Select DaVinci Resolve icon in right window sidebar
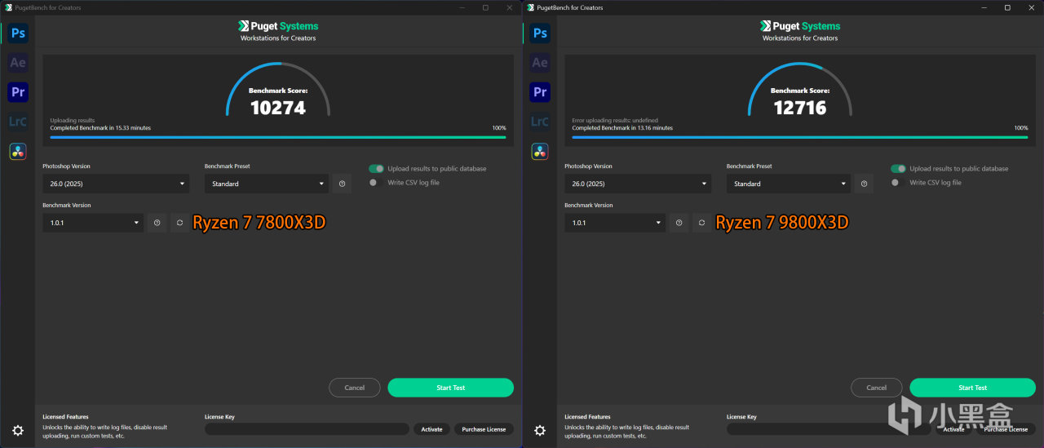The width and height of the screenshot is (1044, 448). (540, 151)
